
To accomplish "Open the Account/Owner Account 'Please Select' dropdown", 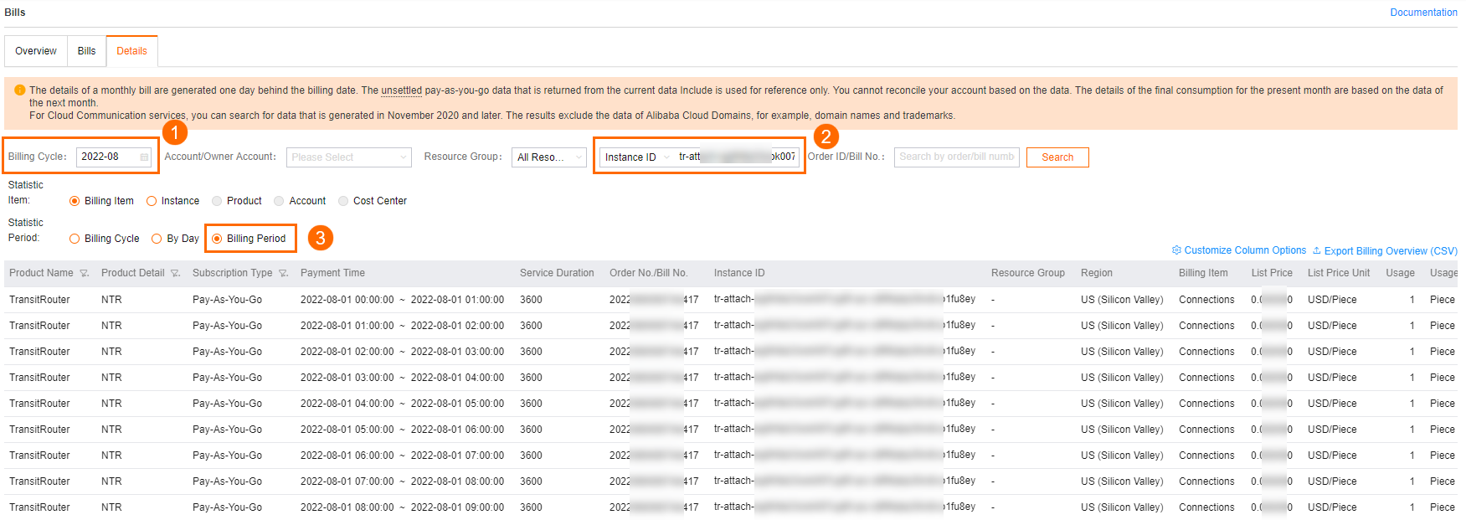I will [x=349, y=157].
